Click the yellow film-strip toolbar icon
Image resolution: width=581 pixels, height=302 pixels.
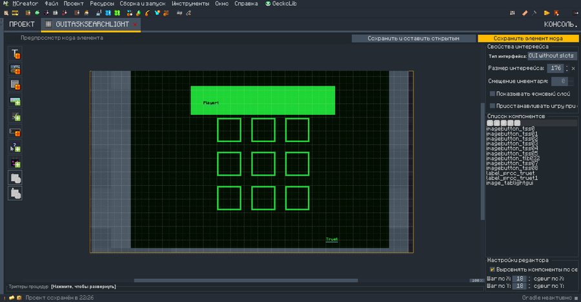click(x=15, y=13)
